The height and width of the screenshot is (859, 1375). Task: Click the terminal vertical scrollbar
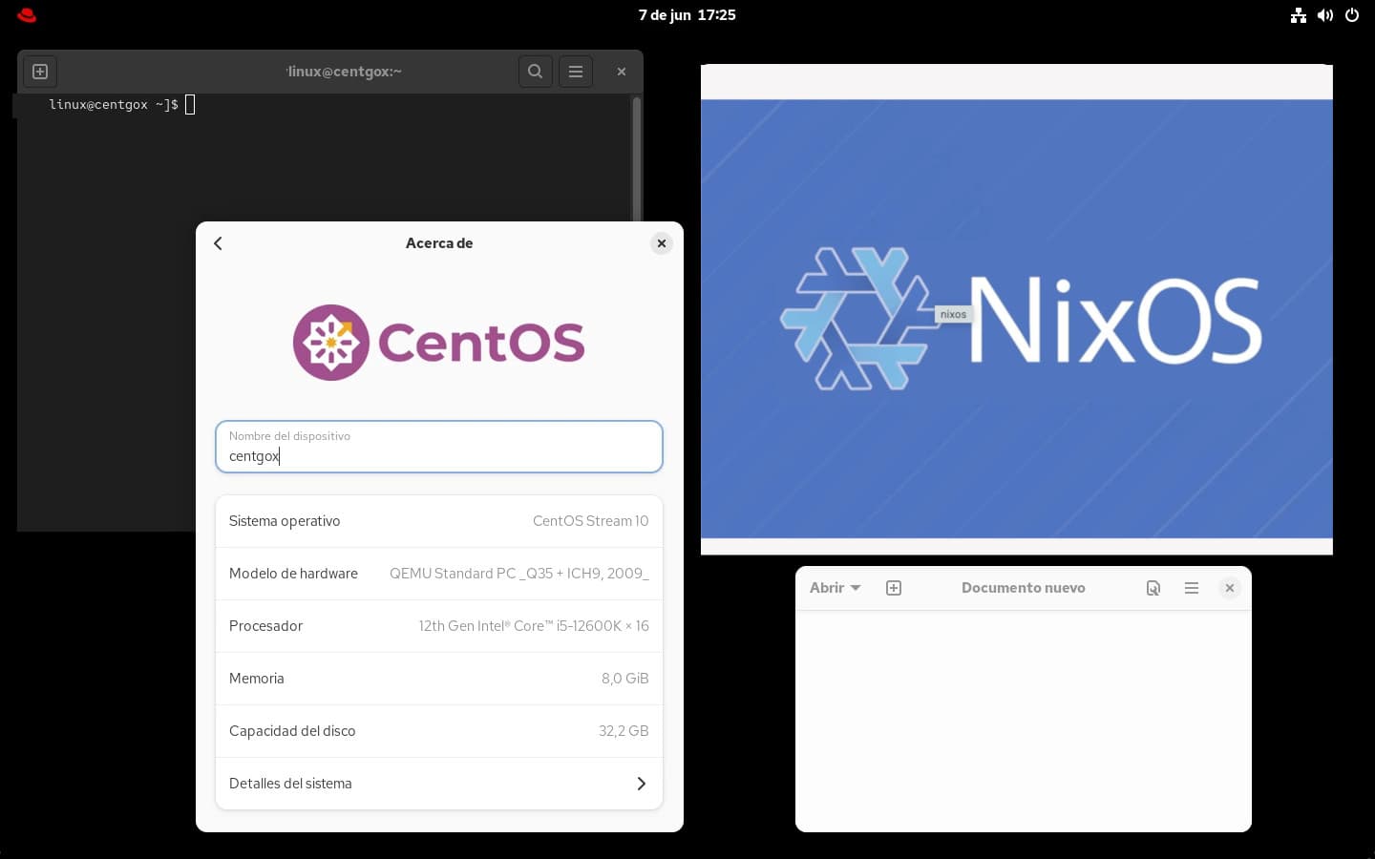point(636,158)
